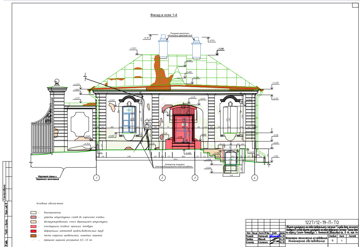The height and width of the screenshot is (247, 360).
Task: Click legend text "конструкции поздних: крыльца, тамбура"
Action: (69, 226)
